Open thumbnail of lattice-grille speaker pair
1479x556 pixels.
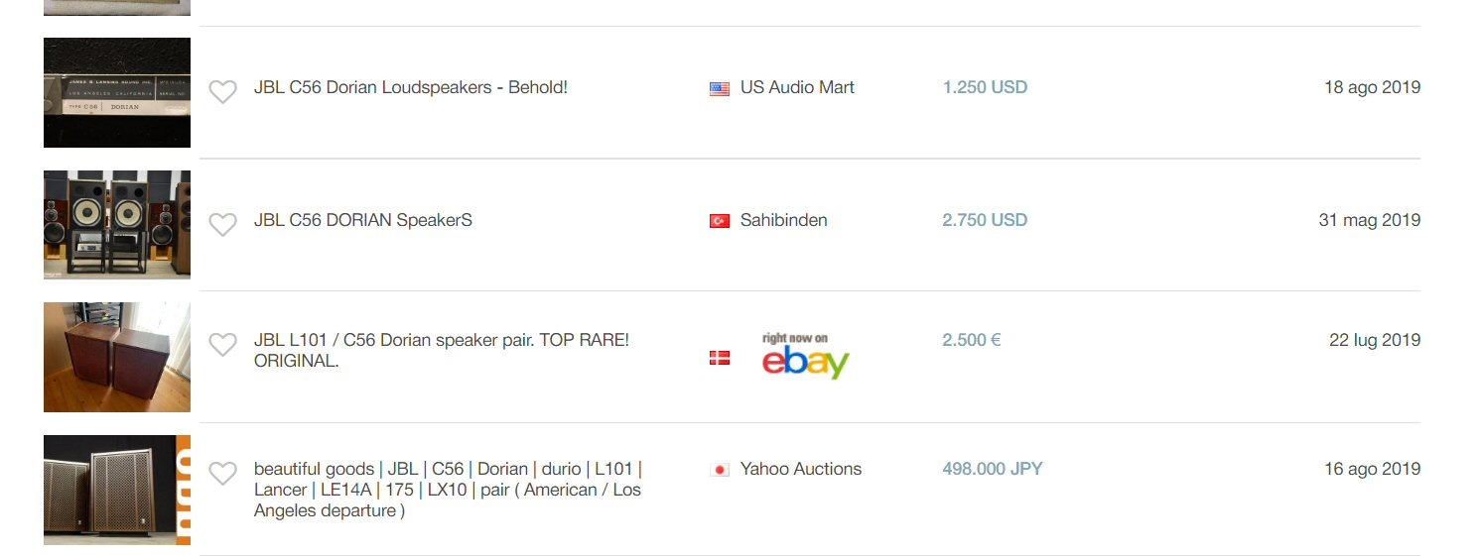point(117,490)
